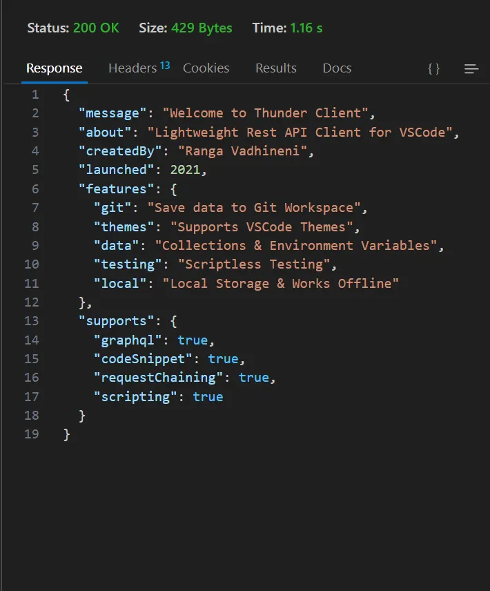490x591 pixels.
Task: Open the response options menu icon
Action: pyautogui.click(x=471, y=68)
